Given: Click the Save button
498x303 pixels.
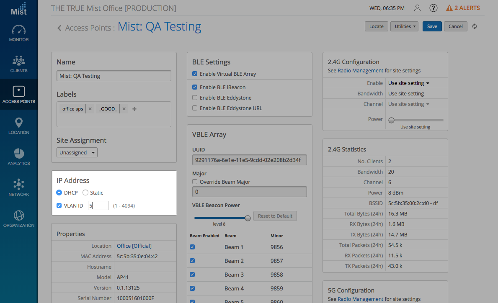Looking at the screenshot, I should [432, 26].
